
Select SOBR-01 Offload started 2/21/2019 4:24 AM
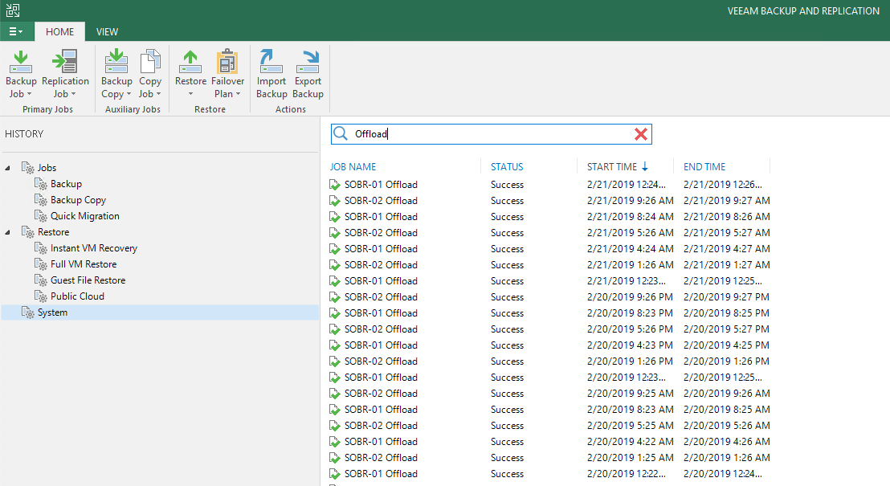click(x=381, y=249)
